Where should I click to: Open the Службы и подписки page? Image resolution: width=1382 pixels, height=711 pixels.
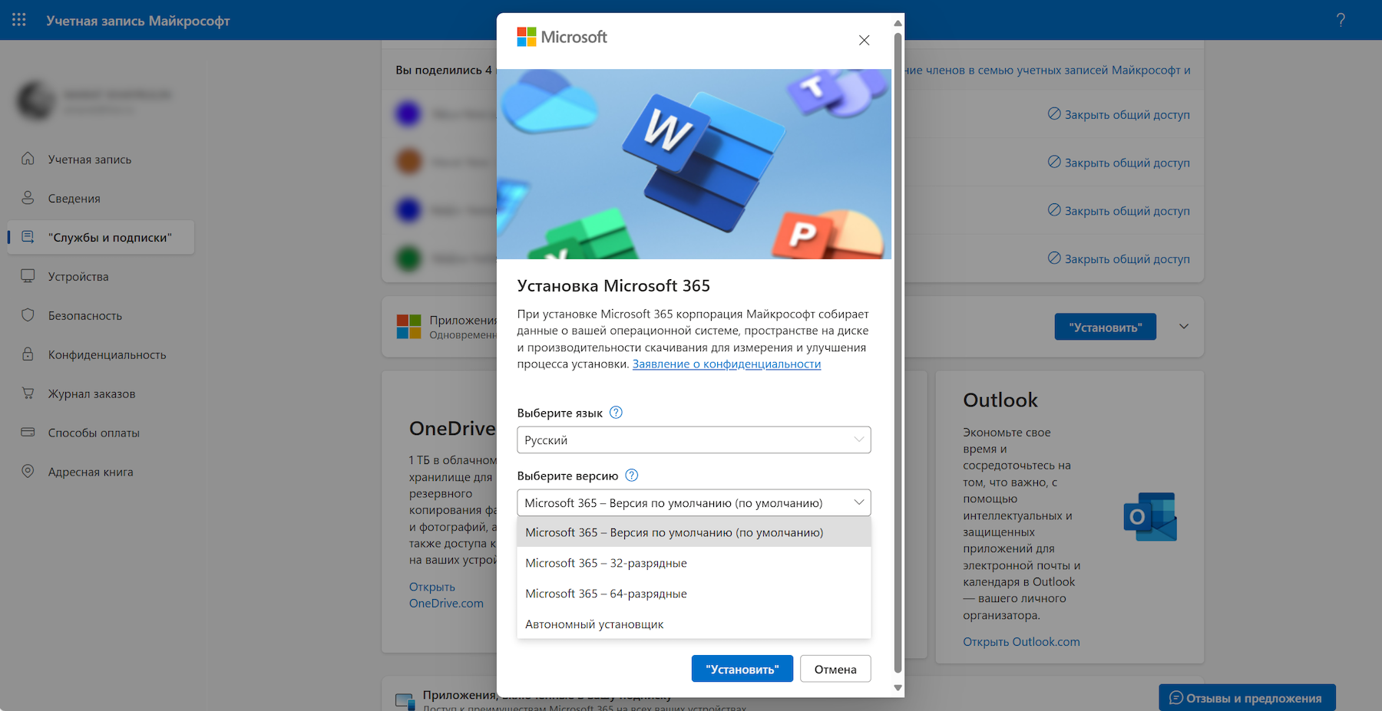101,238
